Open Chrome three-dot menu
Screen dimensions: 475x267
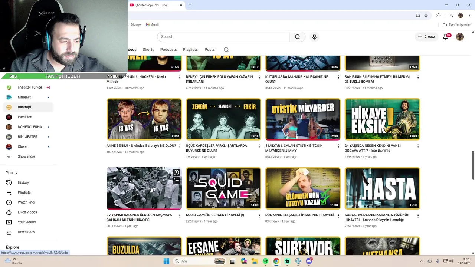[x=469, y=16]
